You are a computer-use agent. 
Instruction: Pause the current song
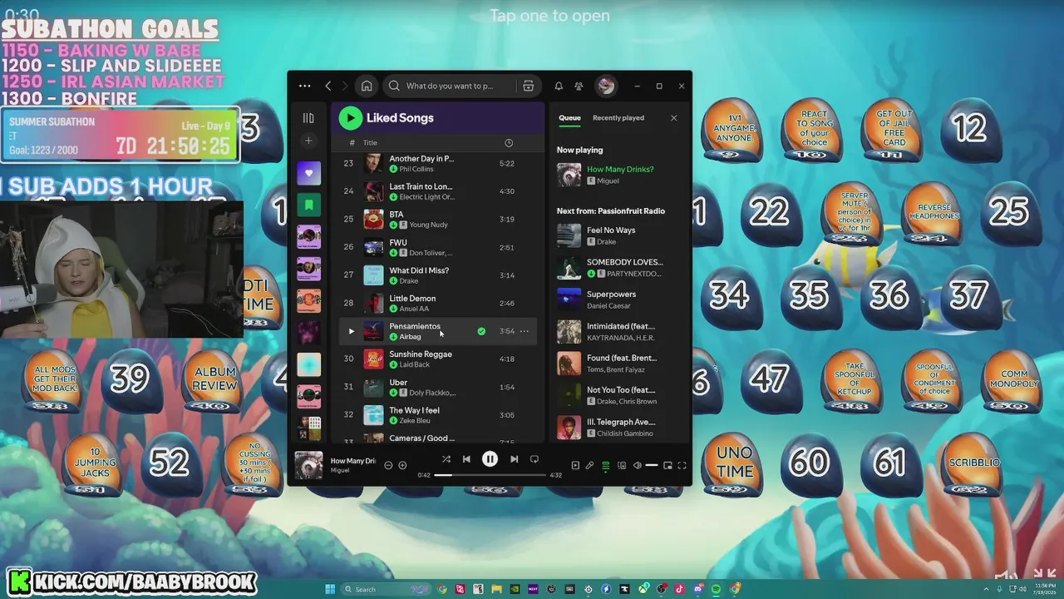tap(490, 459)
